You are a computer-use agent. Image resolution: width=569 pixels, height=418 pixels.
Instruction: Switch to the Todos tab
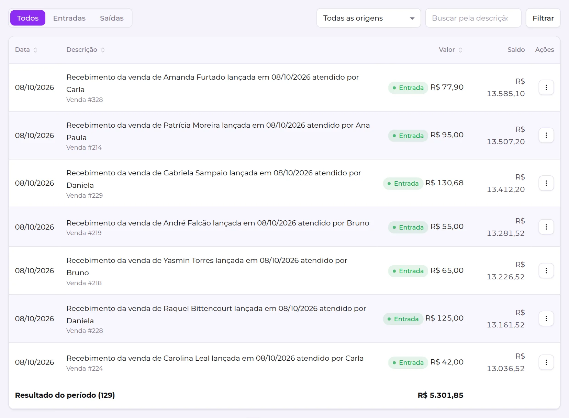28,18
